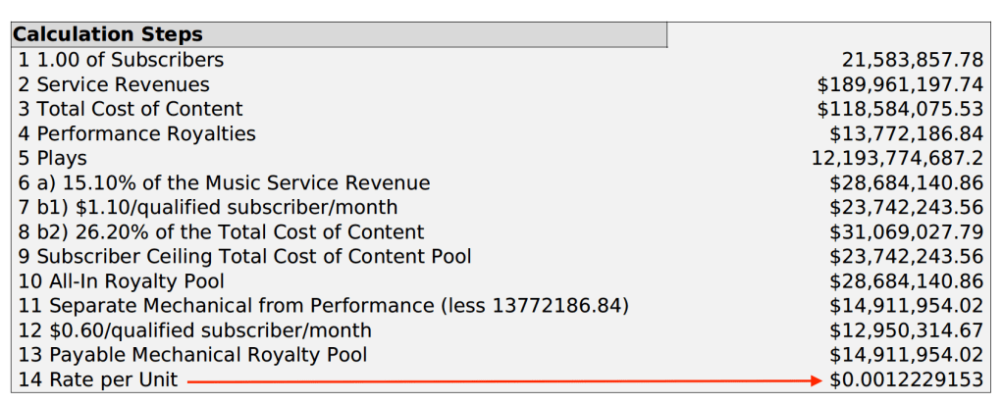The width and height of the screenshot is (1003, 404).
Task: Click the 21,583,857.78 subscribers value
Action: click(x=913, y=60)
